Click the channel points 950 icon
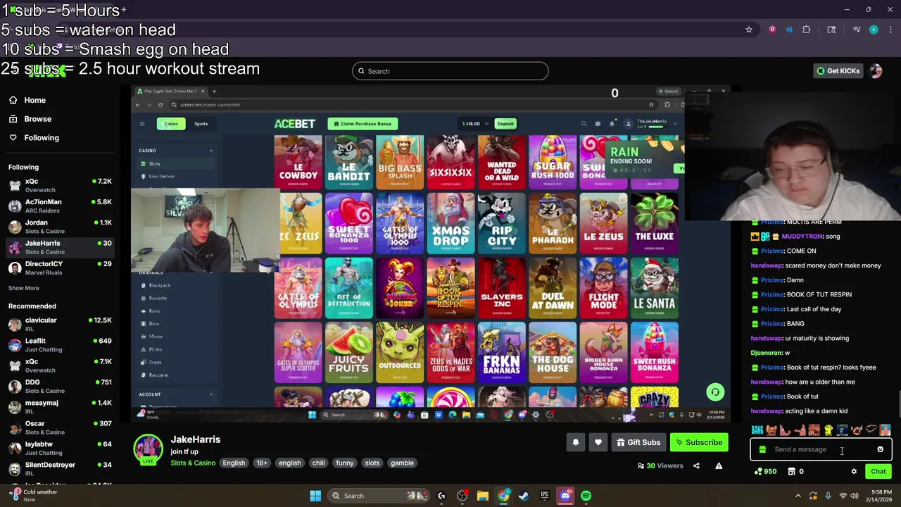This screenshot has width=901, height=507. tap(765, 472)
